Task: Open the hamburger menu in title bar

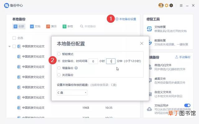Action: click(x=181, y=6)
